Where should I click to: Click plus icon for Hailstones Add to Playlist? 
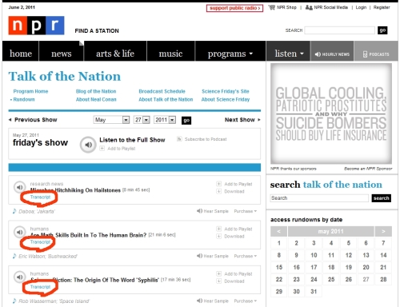[218, 184]
